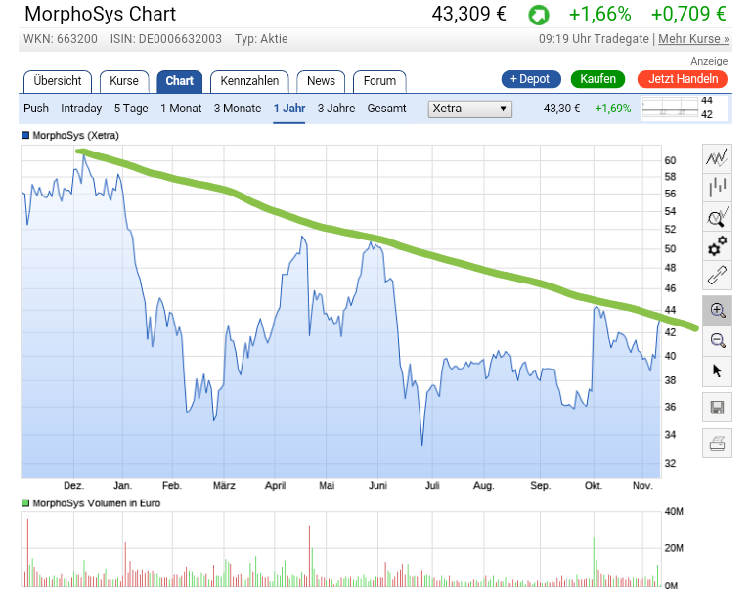The height and width of the screenshot is (609, 751).
Task: Activate the zoom in tool
Action: 717,310
